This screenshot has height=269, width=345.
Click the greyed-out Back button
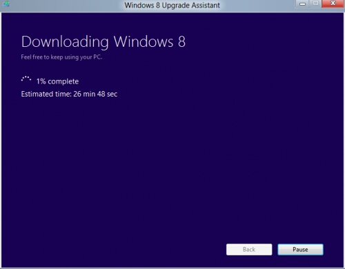[249, 250]
